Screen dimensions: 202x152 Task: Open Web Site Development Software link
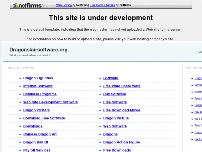pos(51,102)
